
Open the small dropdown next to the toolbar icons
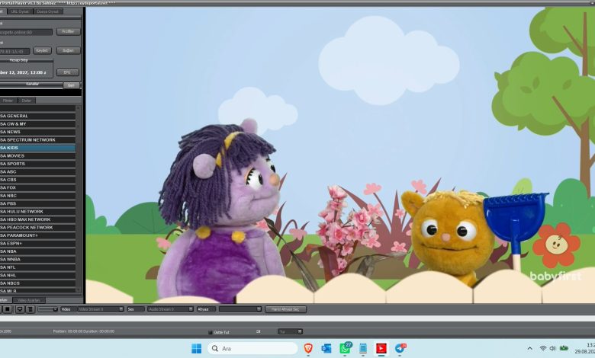48,309
